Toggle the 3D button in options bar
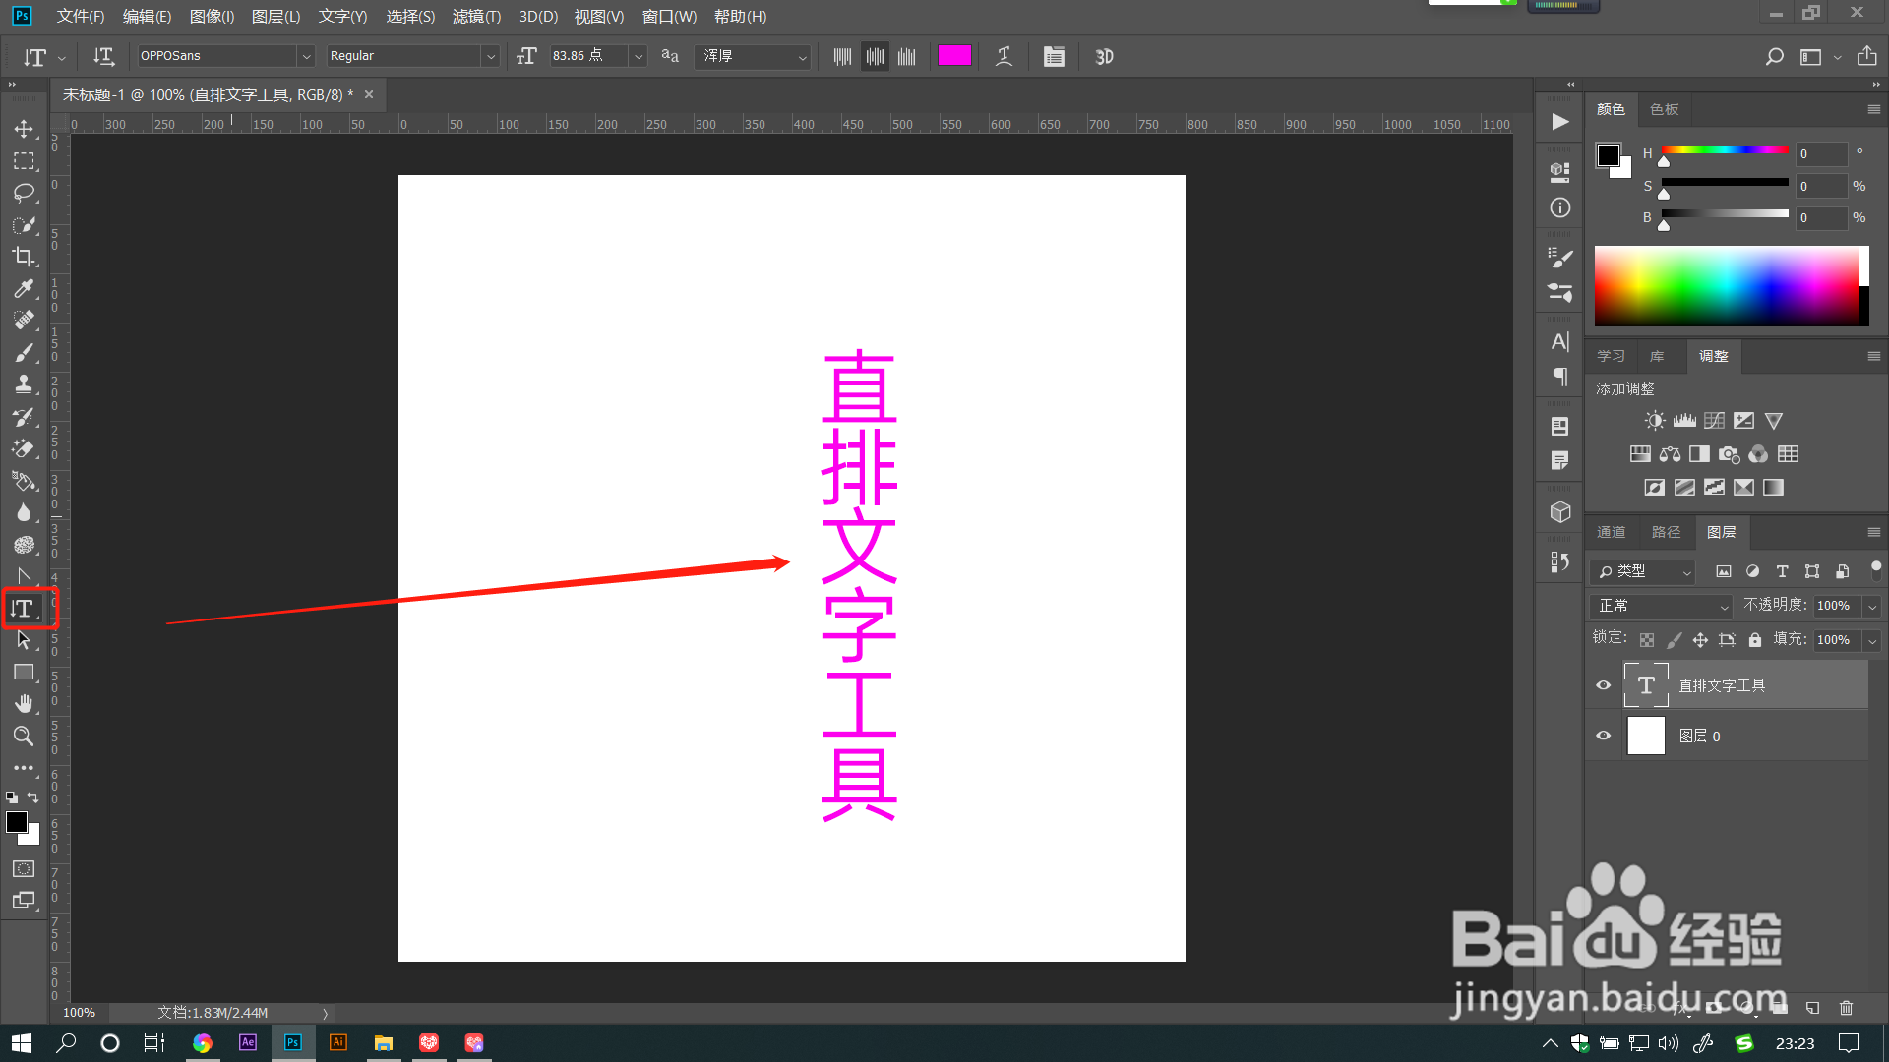1889x1062 pixels. [1104, 56]
